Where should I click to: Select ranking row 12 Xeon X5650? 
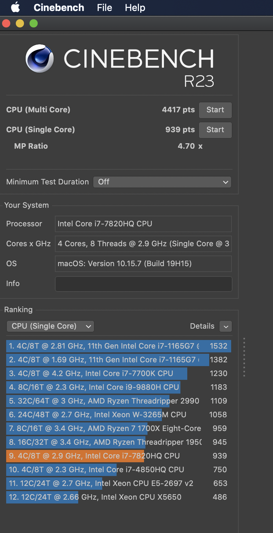pos(119,497)
